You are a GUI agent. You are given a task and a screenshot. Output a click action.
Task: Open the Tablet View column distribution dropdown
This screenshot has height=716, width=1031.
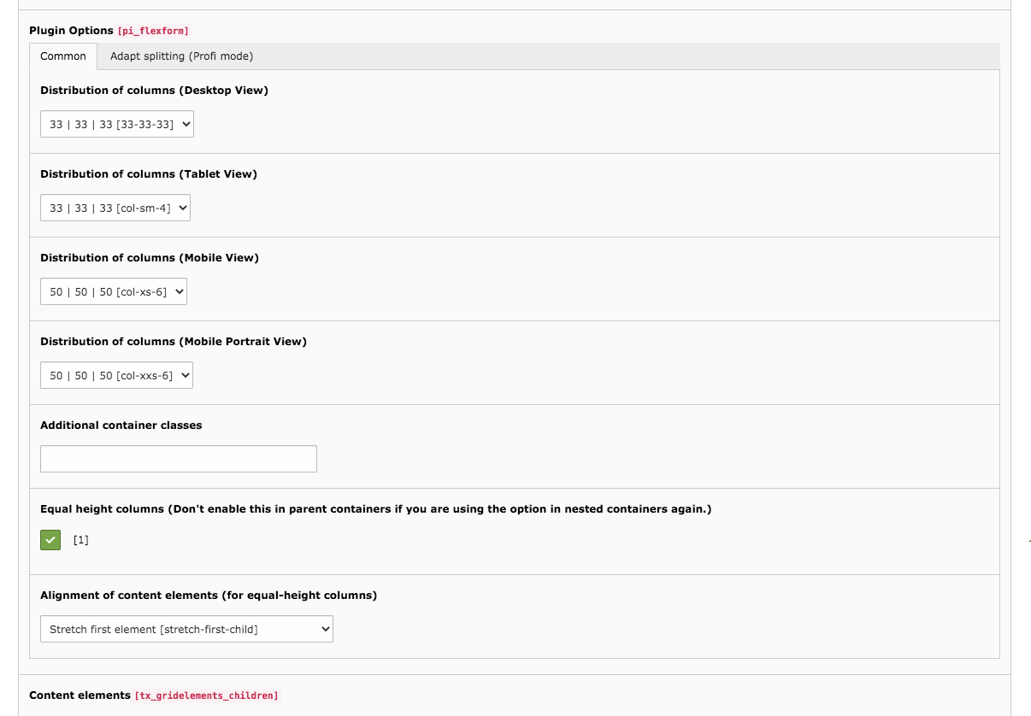[115, 207]
